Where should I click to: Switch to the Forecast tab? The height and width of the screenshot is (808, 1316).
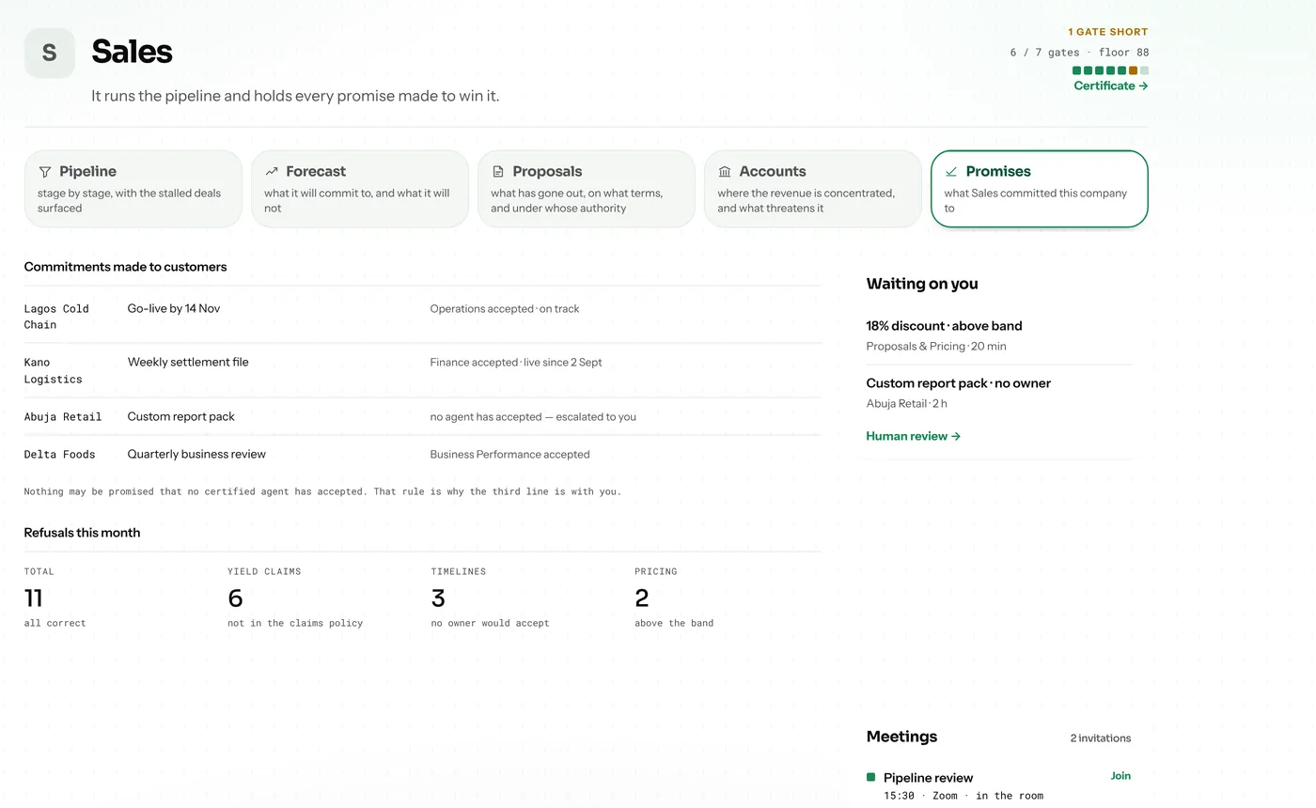coord(360,189)
